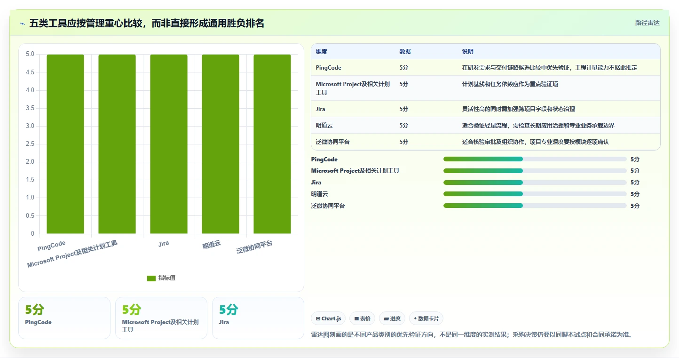679x358 pixels.
Task: Click the 明道云 progress bar
Action: (x=535, y=194)
